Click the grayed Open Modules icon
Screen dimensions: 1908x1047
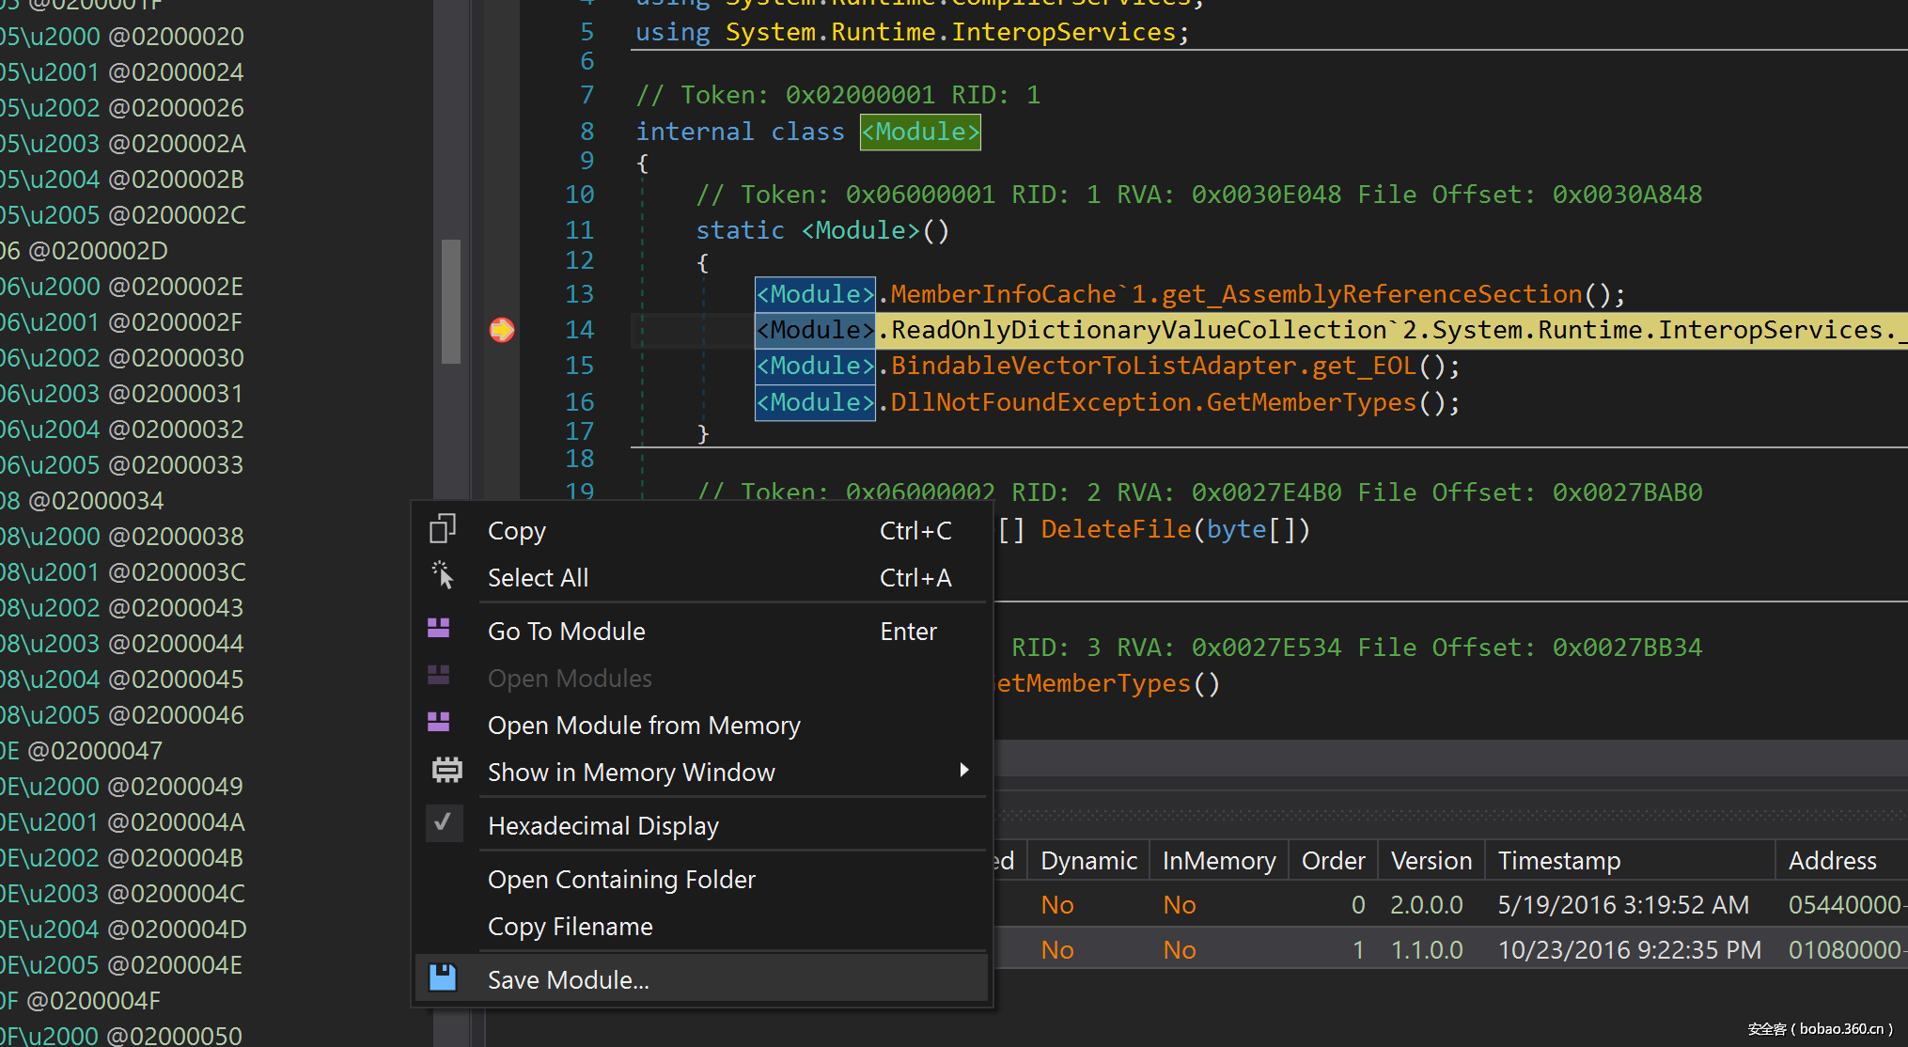[439, 677]
